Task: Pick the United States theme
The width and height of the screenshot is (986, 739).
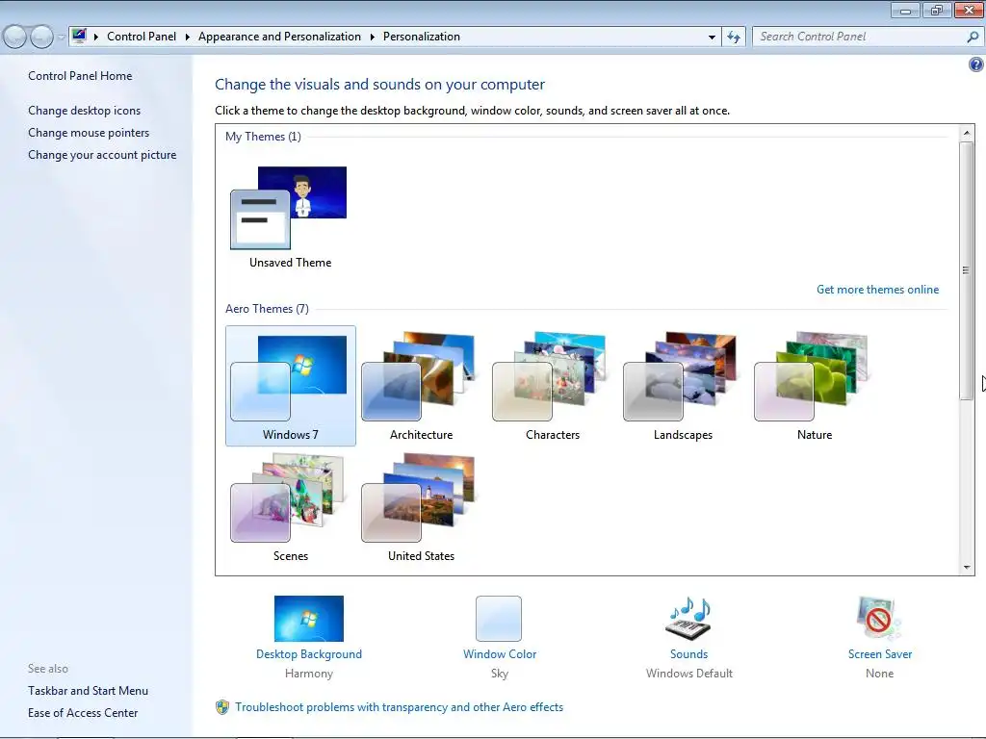Action: click(x=419, y=497)
